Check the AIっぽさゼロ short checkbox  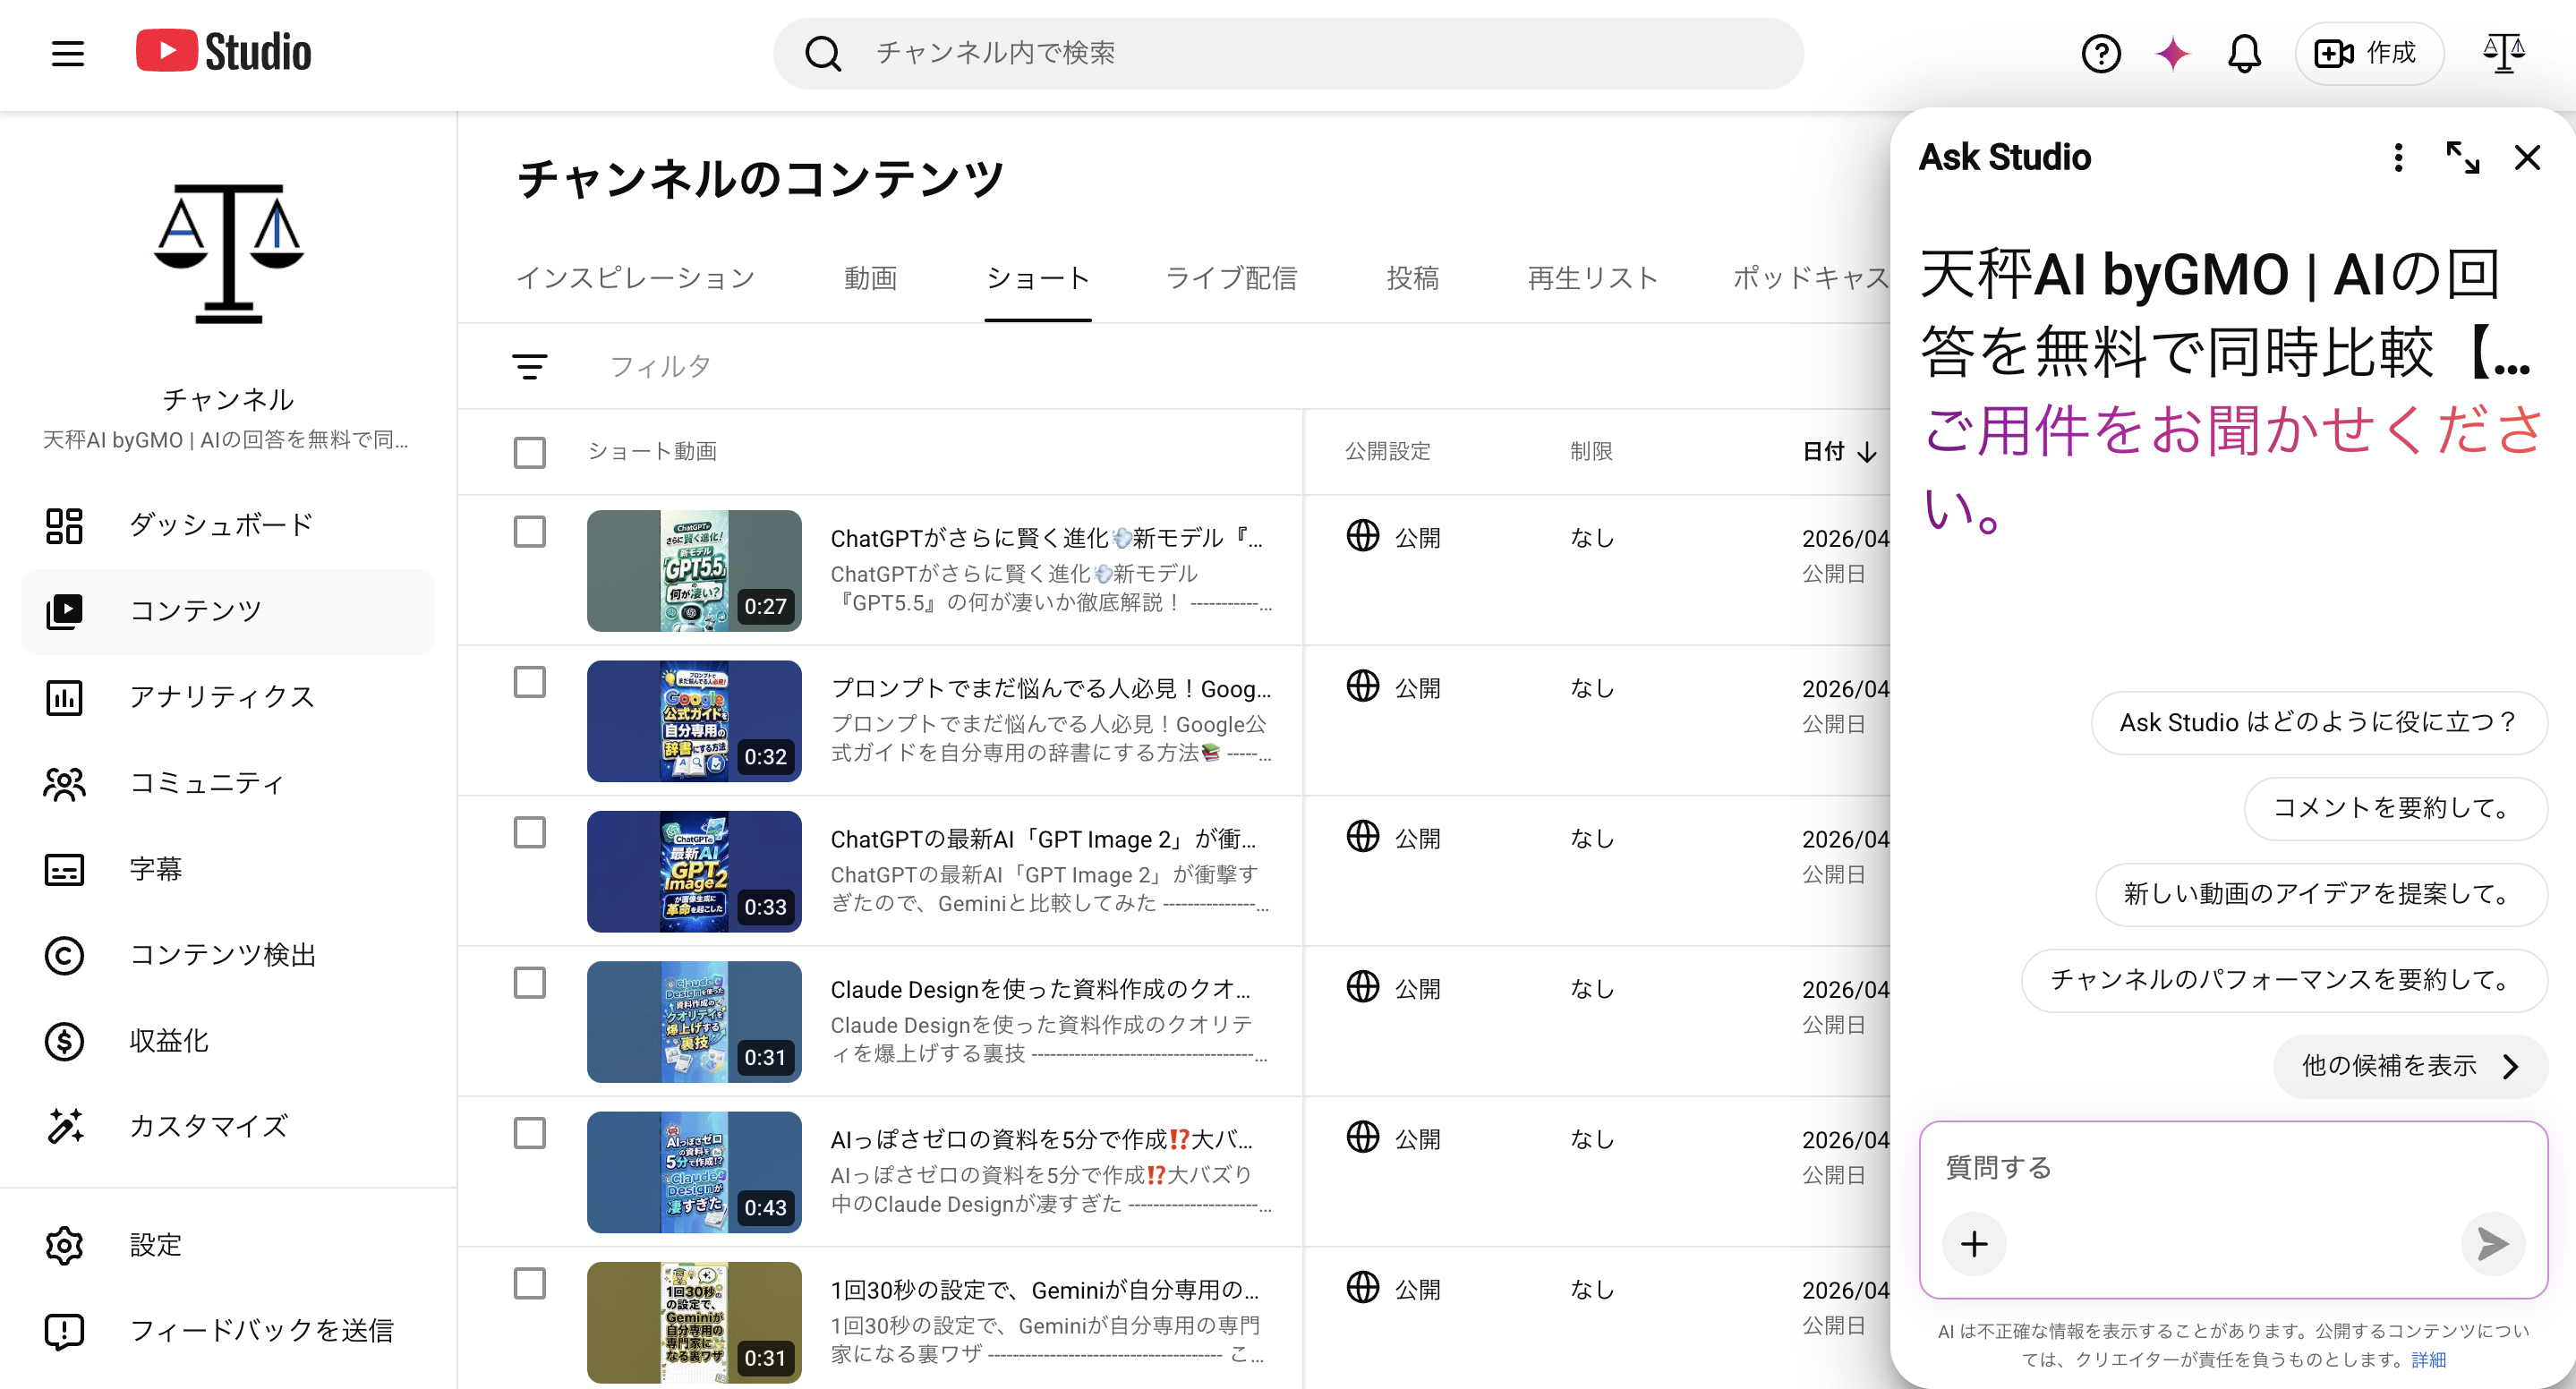529,1134
